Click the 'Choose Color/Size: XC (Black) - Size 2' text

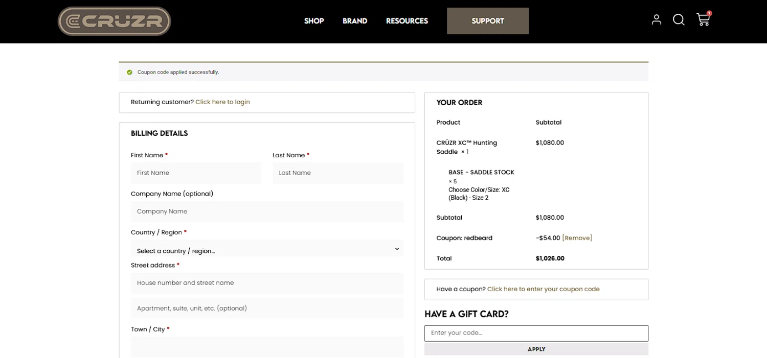pos(479,194)
